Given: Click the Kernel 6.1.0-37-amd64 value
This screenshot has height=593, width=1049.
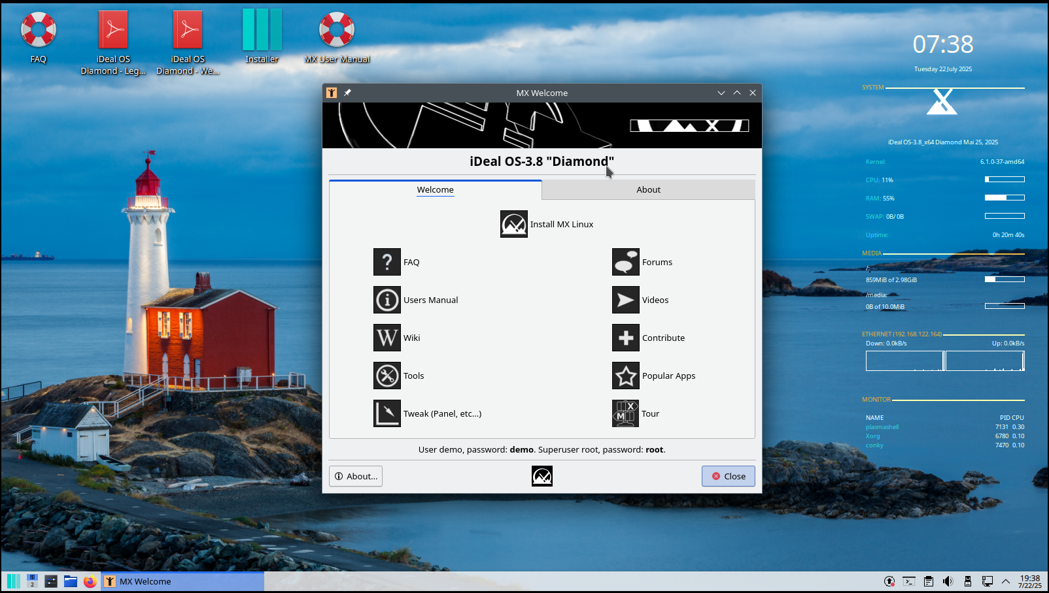Looking at the screenshot, I should (x=1002, y=161).
